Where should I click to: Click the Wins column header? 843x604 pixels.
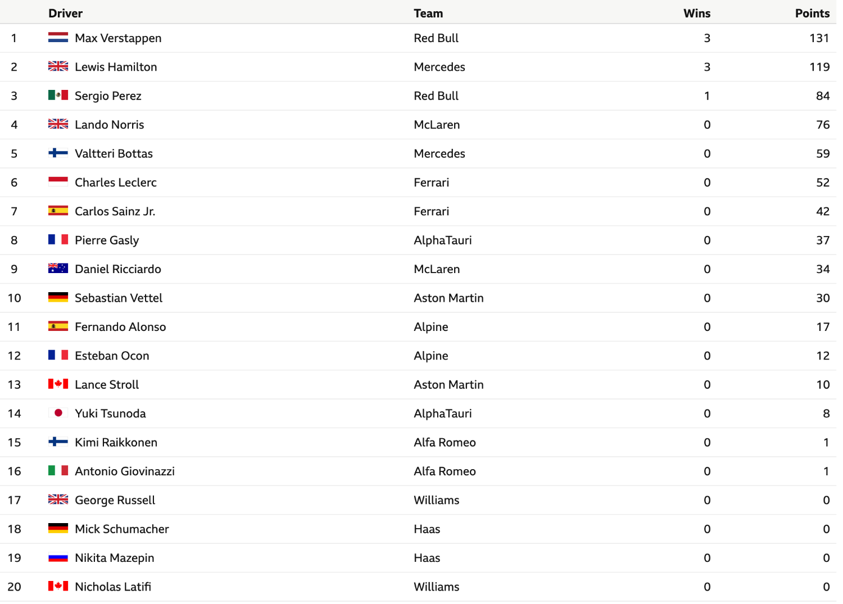697,13
